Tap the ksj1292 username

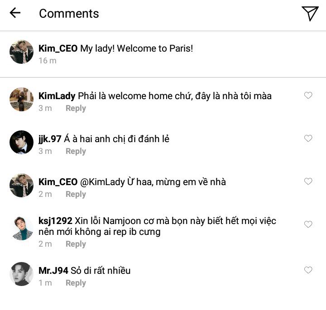click(55, 221)
